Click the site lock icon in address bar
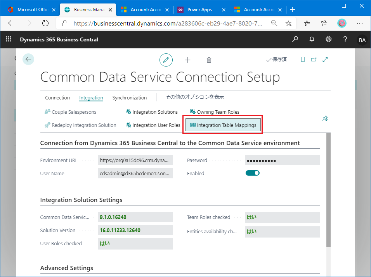Image resolution: width=371 pixels, height=277 pixels. 65,23
